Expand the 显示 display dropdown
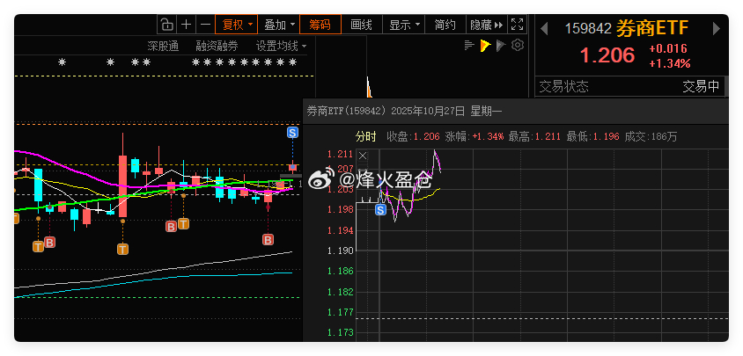743x356 pixels. (404, 24)
